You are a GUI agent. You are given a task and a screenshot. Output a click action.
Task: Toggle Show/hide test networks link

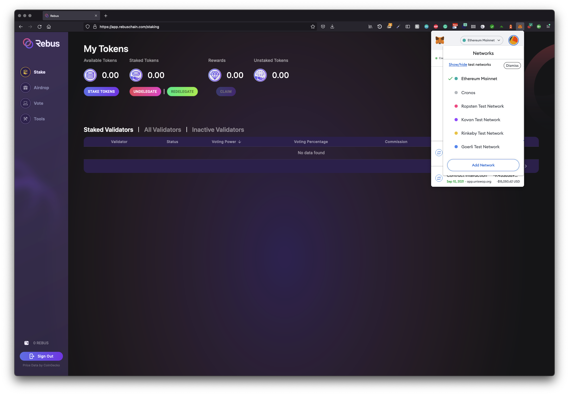[458, 64]
